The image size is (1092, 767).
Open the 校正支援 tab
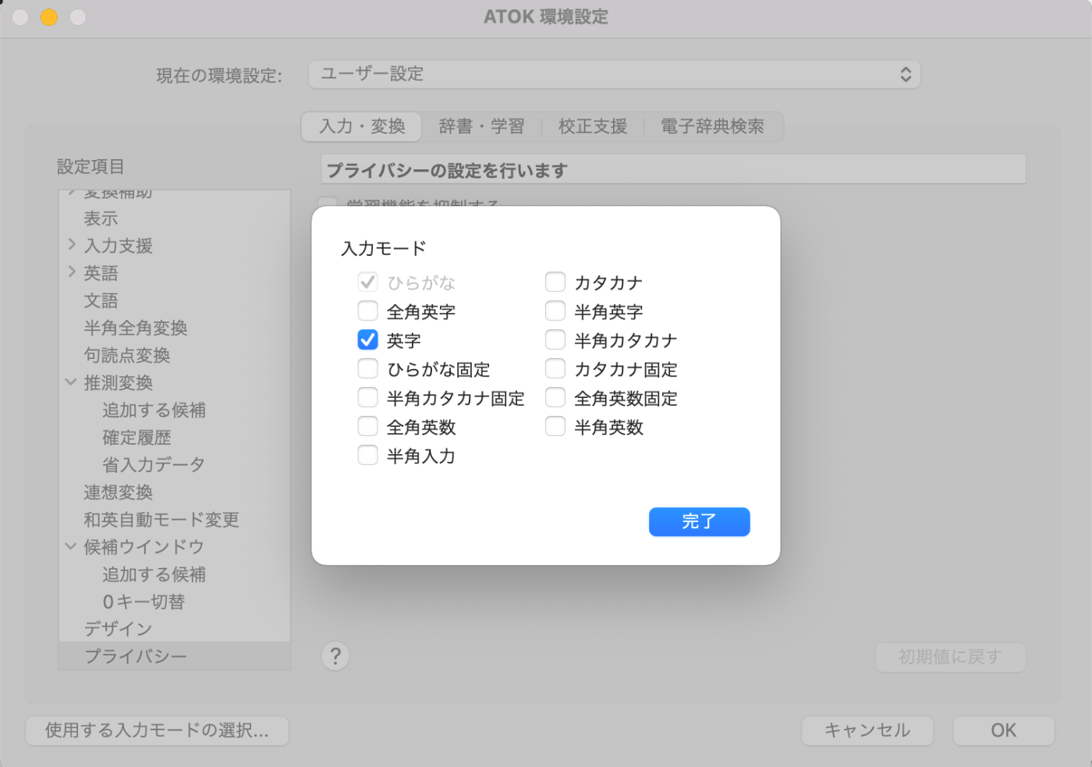(593, 126)
